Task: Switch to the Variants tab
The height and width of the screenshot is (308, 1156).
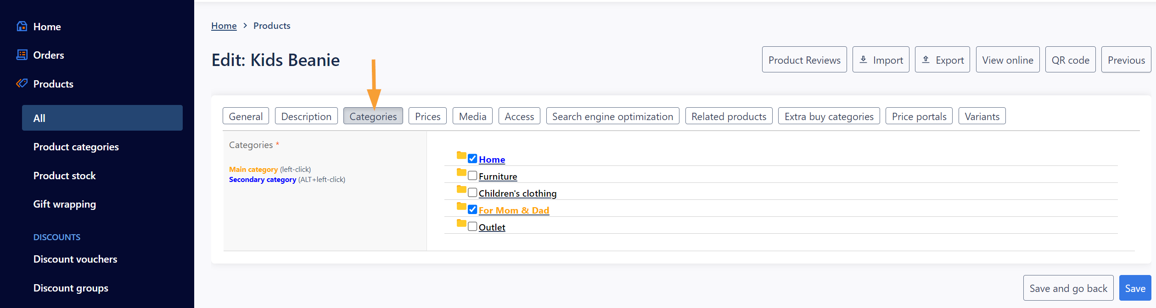Action: pos(982,116)
